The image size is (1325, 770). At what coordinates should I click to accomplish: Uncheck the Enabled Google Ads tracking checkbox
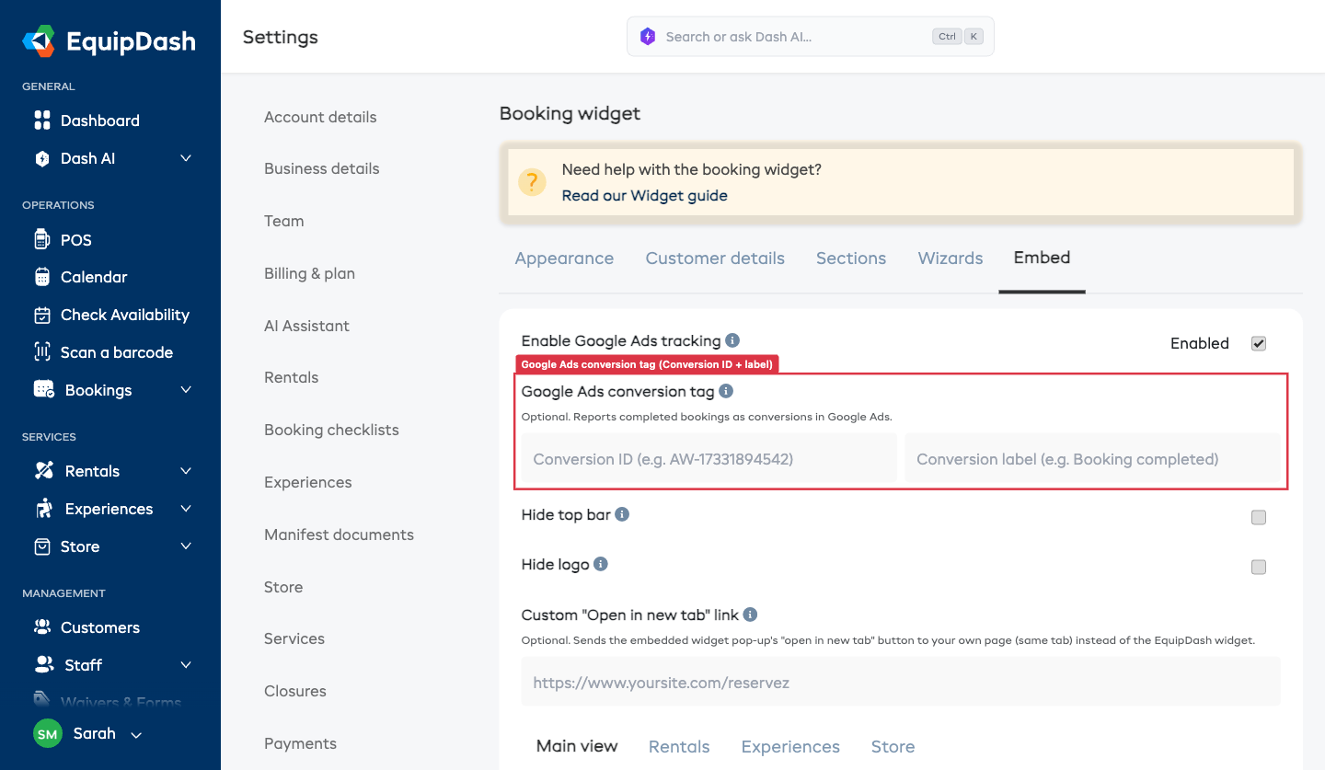1259,343
